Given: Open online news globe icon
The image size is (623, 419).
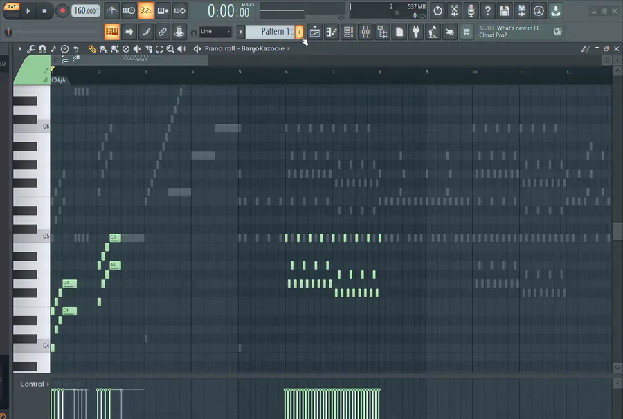Looking at the screenshot, I should [558, 31].
